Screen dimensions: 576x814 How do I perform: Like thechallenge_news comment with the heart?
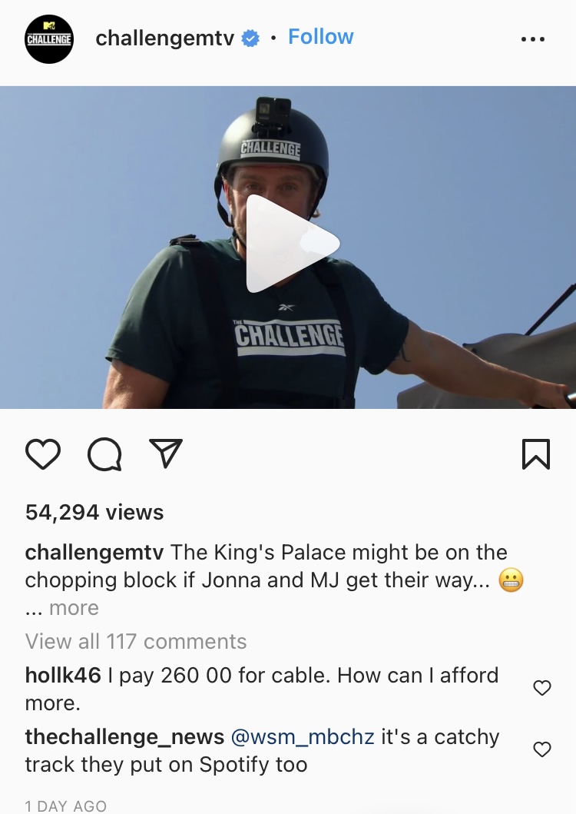point(541,749)
